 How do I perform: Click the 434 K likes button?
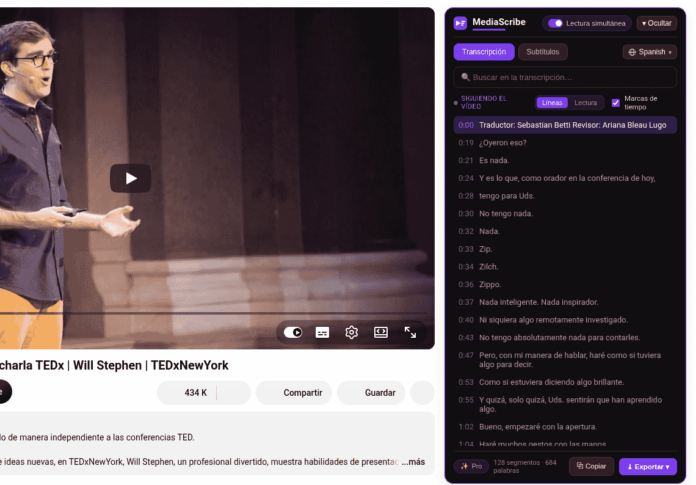click(186, 393)
